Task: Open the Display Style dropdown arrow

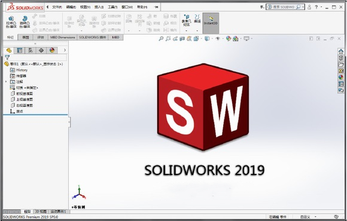Action: click(x=212, y=39)
